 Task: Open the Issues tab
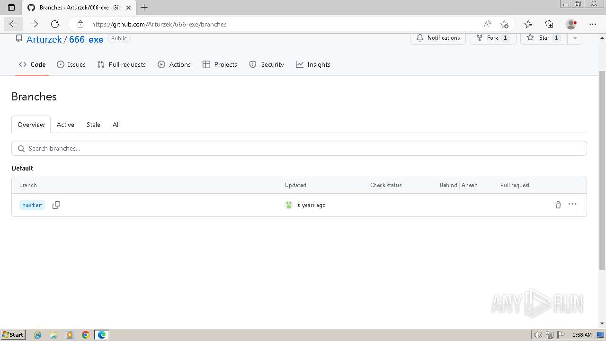click(x=71, y=64)
